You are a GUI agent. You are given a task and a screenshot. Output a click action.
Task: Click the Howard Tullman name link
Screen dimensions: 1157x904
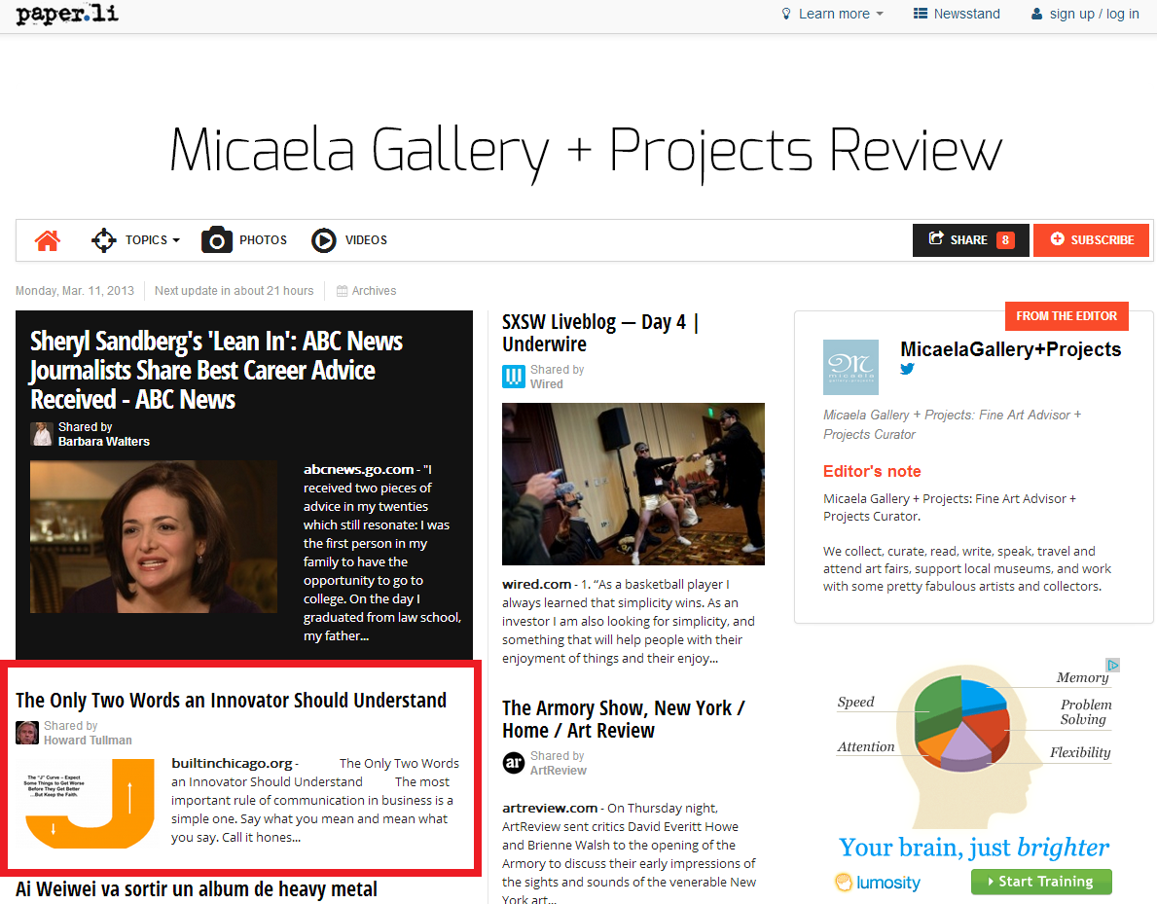click(x=88, y=741)
